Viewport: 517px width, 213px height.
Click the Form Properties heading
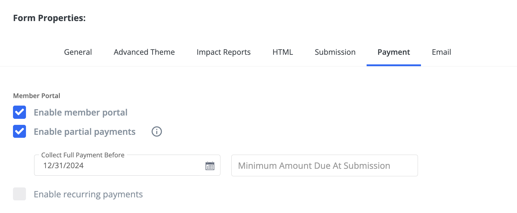click(x=49, y=18)
